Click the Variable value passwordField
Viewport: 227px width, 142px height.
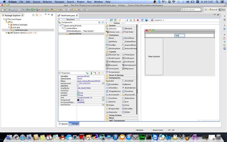(x=83, y=76)
